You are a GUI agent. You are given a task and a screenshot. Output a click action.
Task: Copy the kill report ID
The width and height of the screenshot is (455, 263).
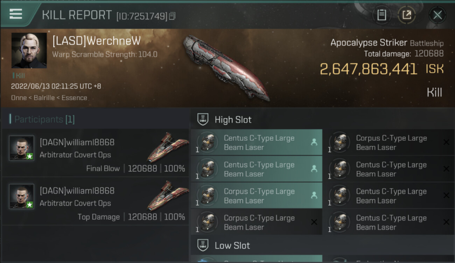point(172,16)
